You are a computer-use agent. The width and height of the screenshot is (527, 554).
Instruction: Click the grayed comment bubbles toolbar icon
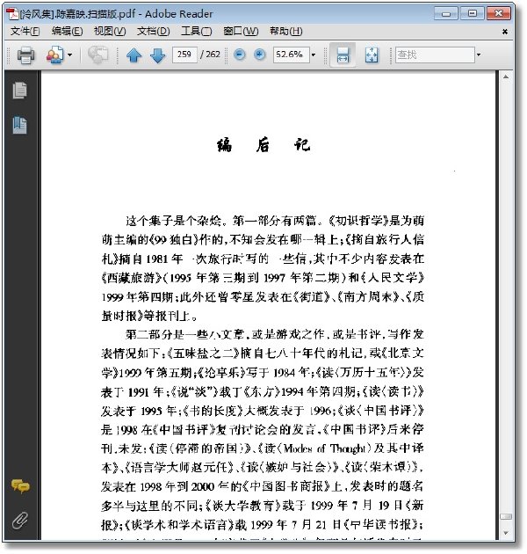(x=97, y=55)
